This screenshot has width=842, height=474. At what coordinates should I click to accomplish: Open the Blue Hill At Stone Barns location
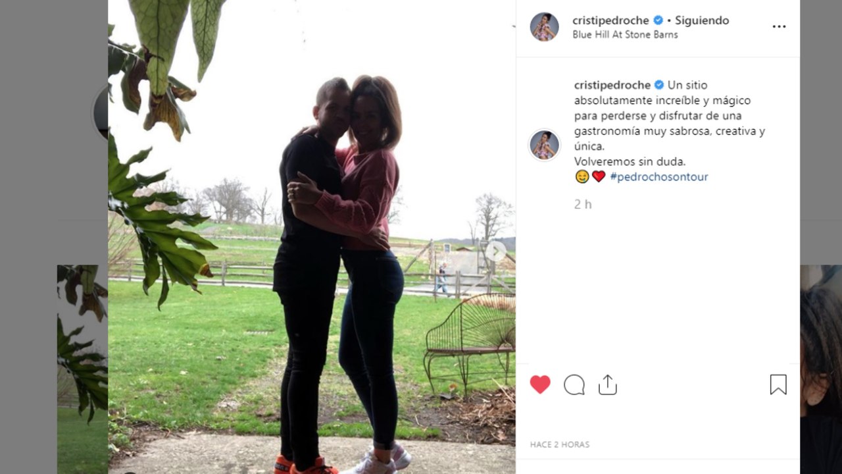pos(625,35)
